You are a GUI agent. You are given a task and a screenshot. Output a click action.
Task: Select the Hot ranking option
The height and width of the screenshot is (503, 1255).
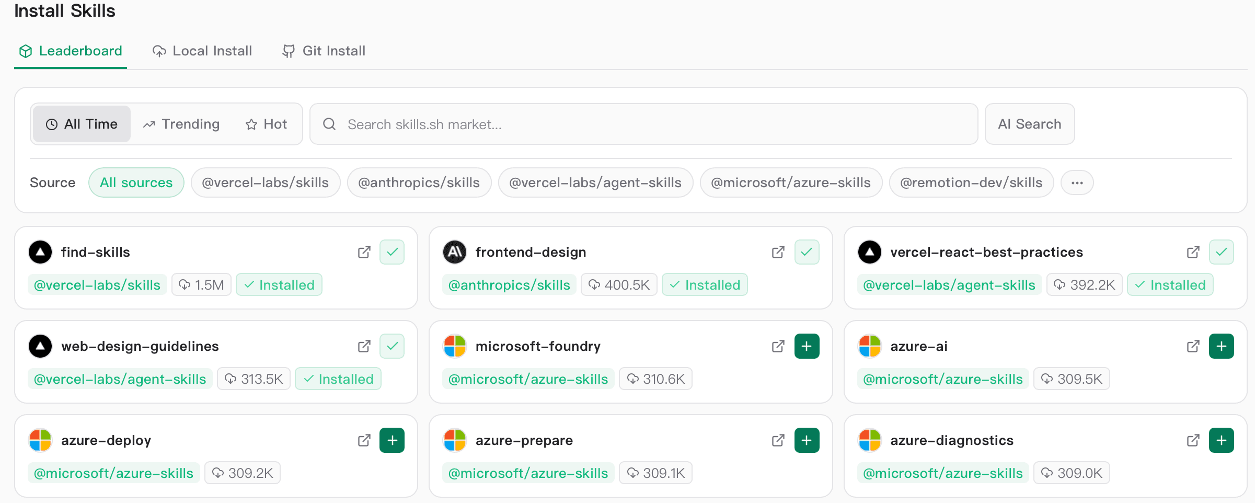tap(266, 124)
